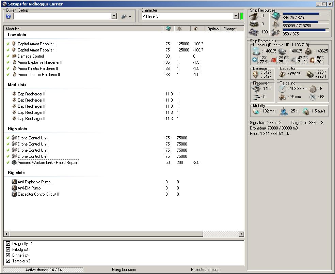The image size is (335, 274).
Task: Click the horizontal scrollbar right arrow
Action: pyautogui.click(x=241, y=234)
